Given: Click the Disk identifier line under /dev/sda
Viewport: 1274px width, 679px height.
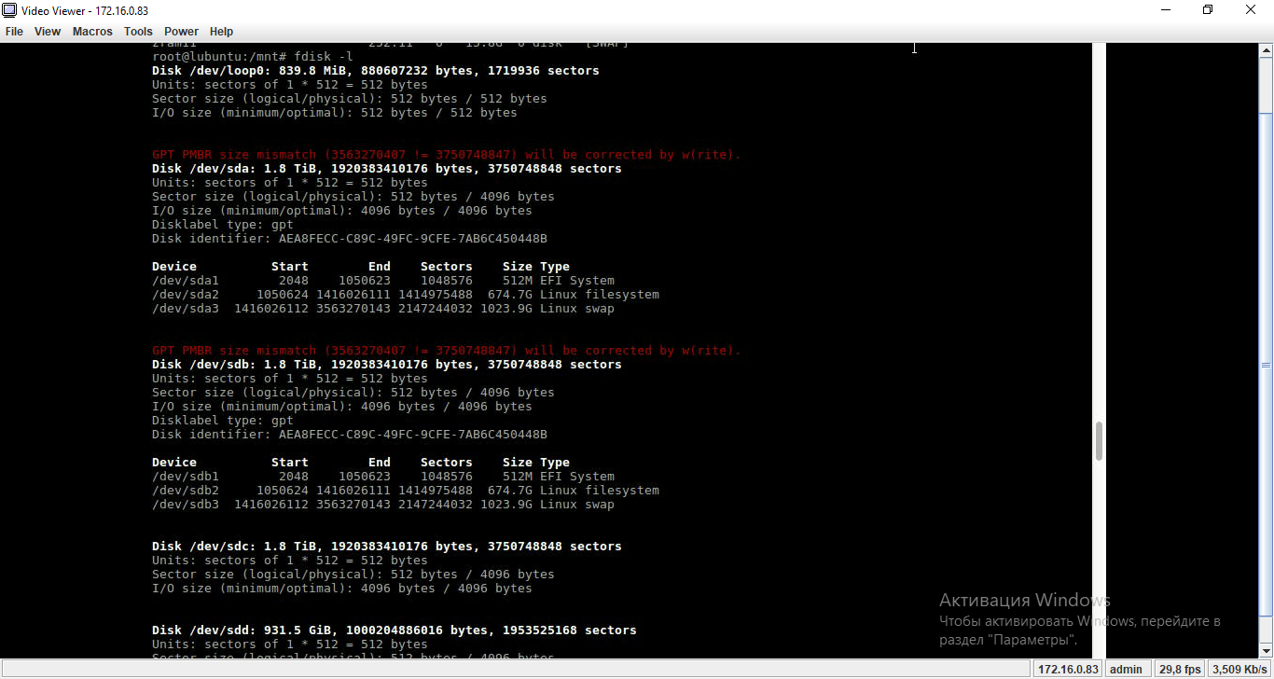Looking at the screenshot, I should (350, 239).
